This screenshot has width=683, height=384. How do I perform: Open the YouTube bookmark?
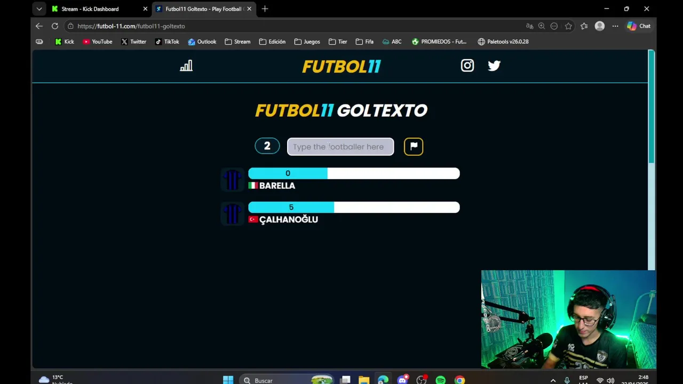click(98, 42)
